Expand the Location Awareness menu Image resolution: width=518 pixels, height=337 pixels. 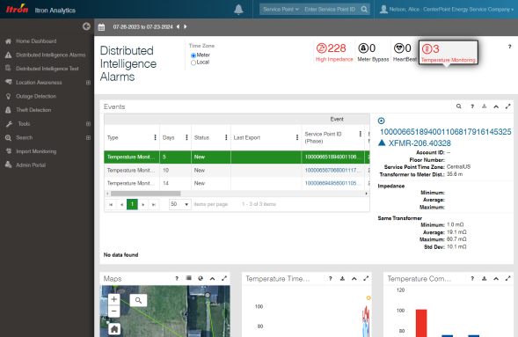88,82
